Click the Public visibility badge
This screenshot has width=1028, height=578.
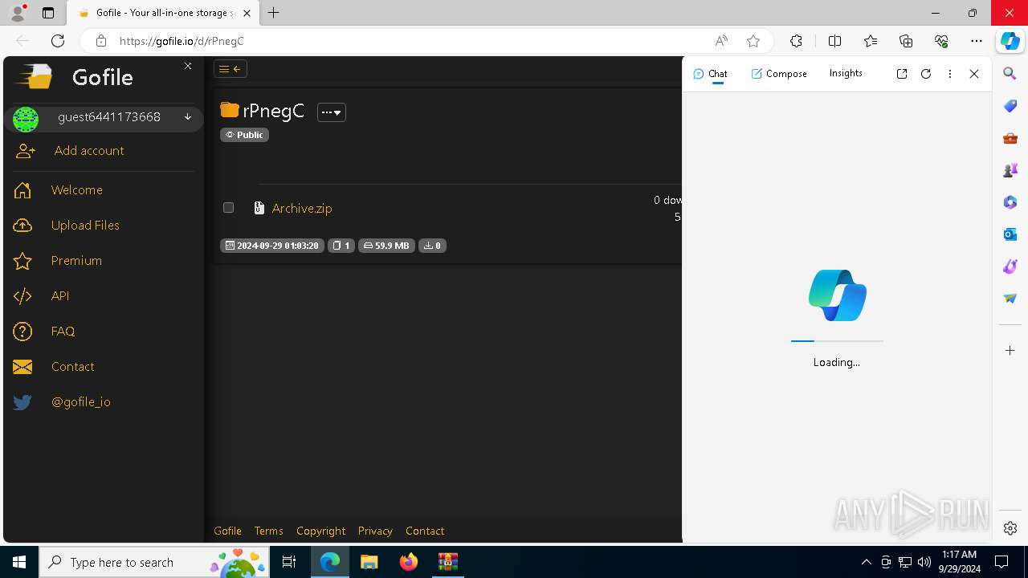[x=244, y=135]
